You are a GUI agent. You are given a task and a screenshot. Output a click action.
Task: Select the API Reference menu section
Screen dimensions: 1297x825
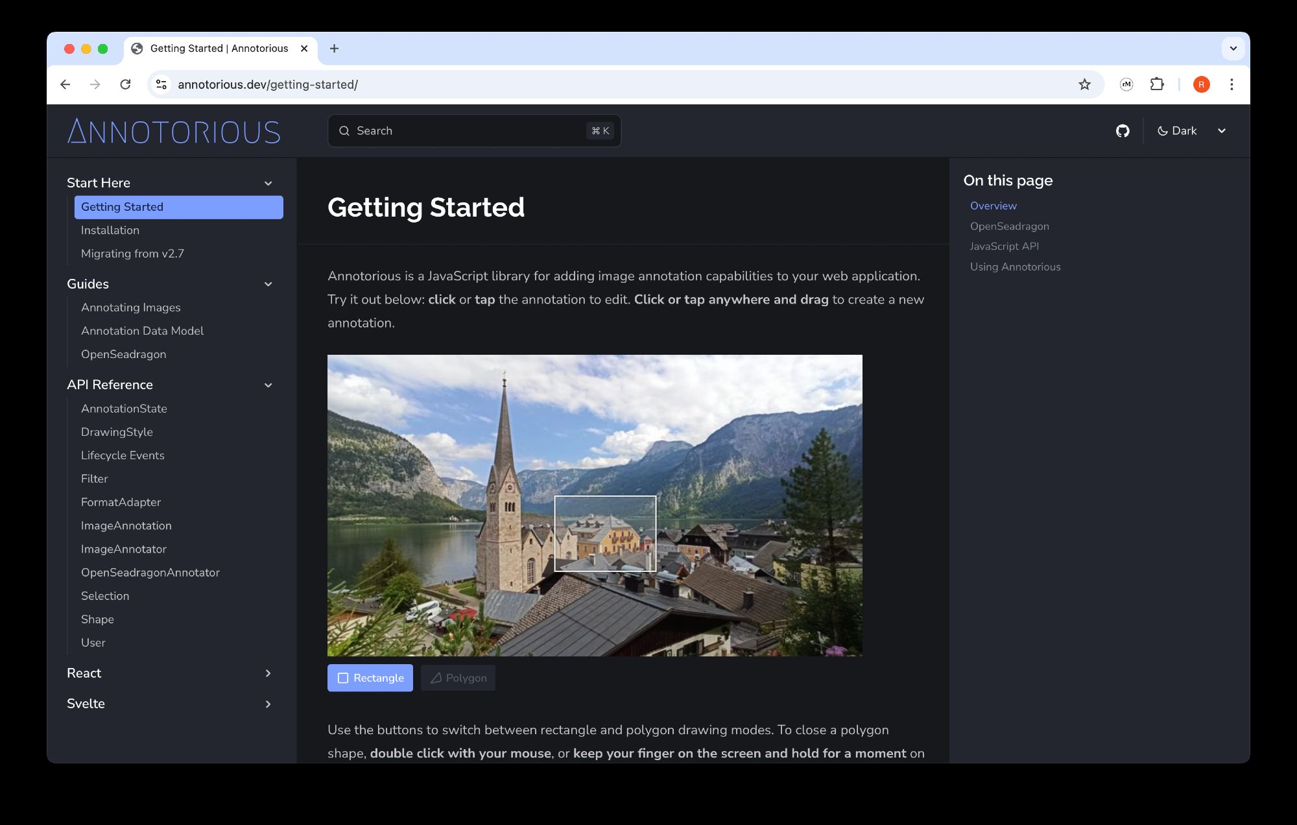(109, 385)
